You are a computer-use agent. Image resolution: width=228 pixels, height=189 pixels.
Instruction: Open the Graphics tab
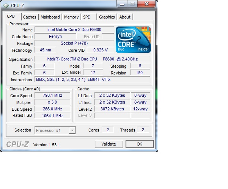[x=107, y=17]
